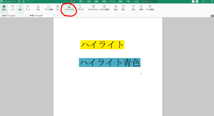The width and height of the screenshot is (214, 116).
Task: Click the 選択 (Select) cursor tool
Action: click(20, 8)
